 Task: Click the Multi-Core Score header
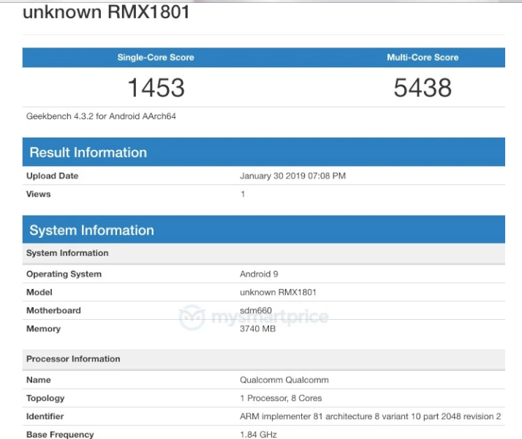tap(423, 57)
